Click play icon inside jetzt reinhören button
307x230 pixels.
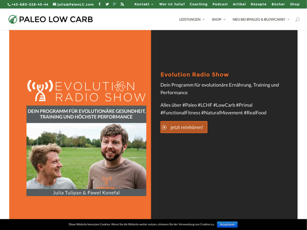click(164, 127)
